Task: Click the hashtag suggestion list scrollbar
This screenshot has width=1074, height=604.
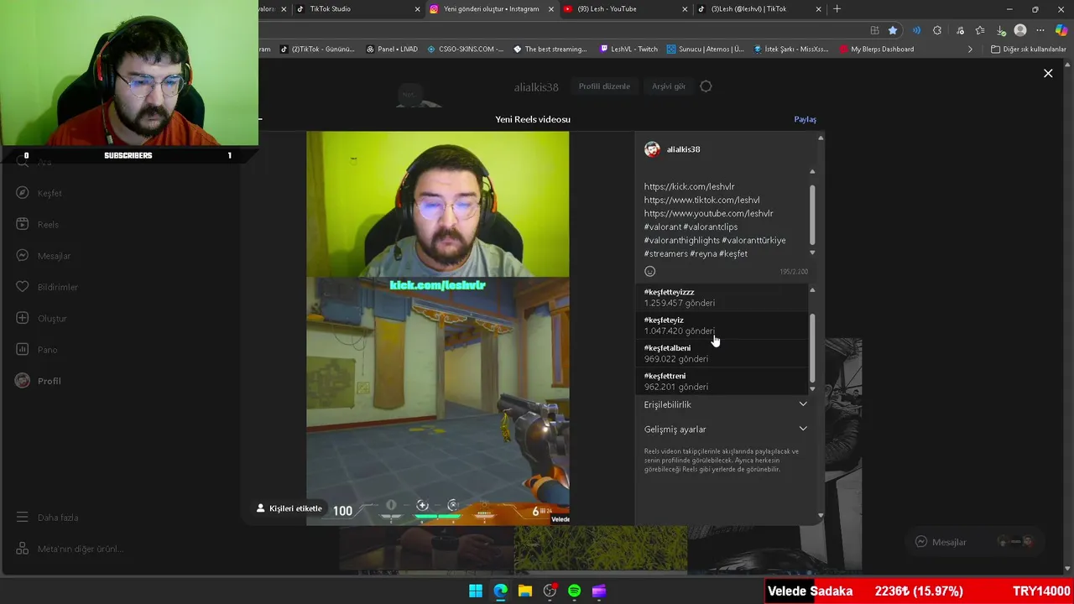Action: pyautogui.click(x=811, y=348)
